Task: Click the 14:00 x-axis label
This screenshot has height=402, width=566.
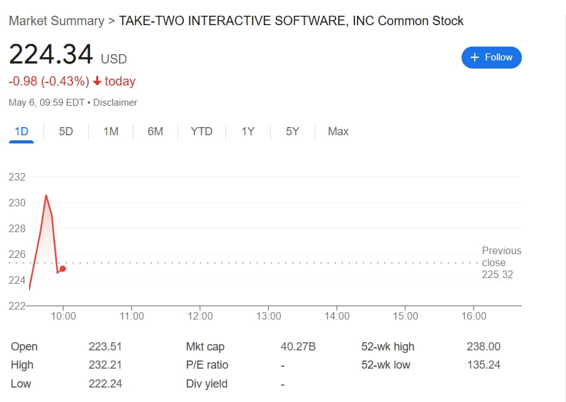Action: pos(337,316)
